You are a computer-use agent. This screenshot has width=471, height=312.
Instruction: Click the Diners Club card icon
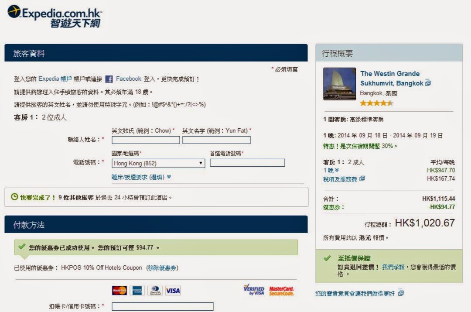point(155,291)
